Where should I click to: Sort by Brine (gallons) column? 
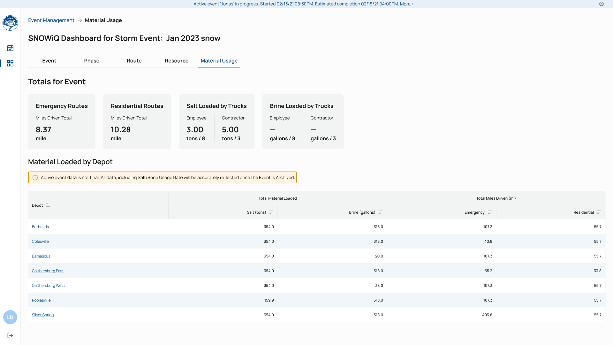381,212
